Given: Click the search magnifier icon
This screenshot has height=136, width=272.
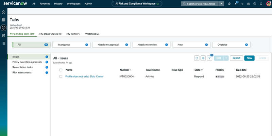Looking at the screenshot, I should 184,4.
